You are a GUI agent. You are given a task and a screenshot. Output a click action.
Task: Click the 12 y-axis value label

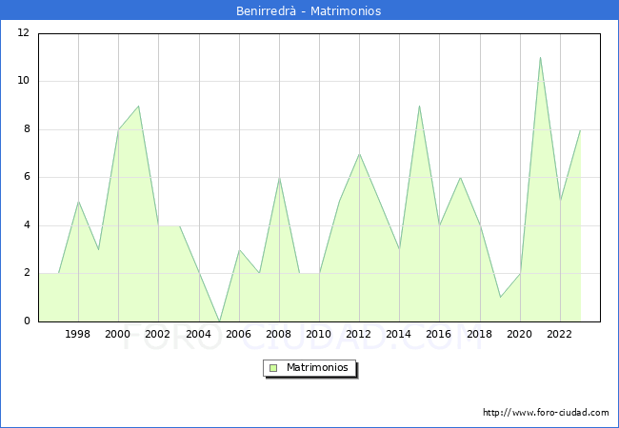[x=24, y=33]
